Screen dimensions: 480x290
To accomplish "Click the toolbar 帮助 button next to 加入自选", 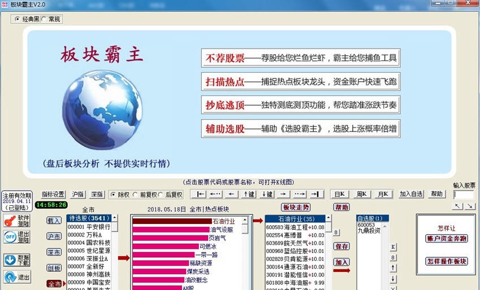I will pyautogui.click(x=437, y=194).
